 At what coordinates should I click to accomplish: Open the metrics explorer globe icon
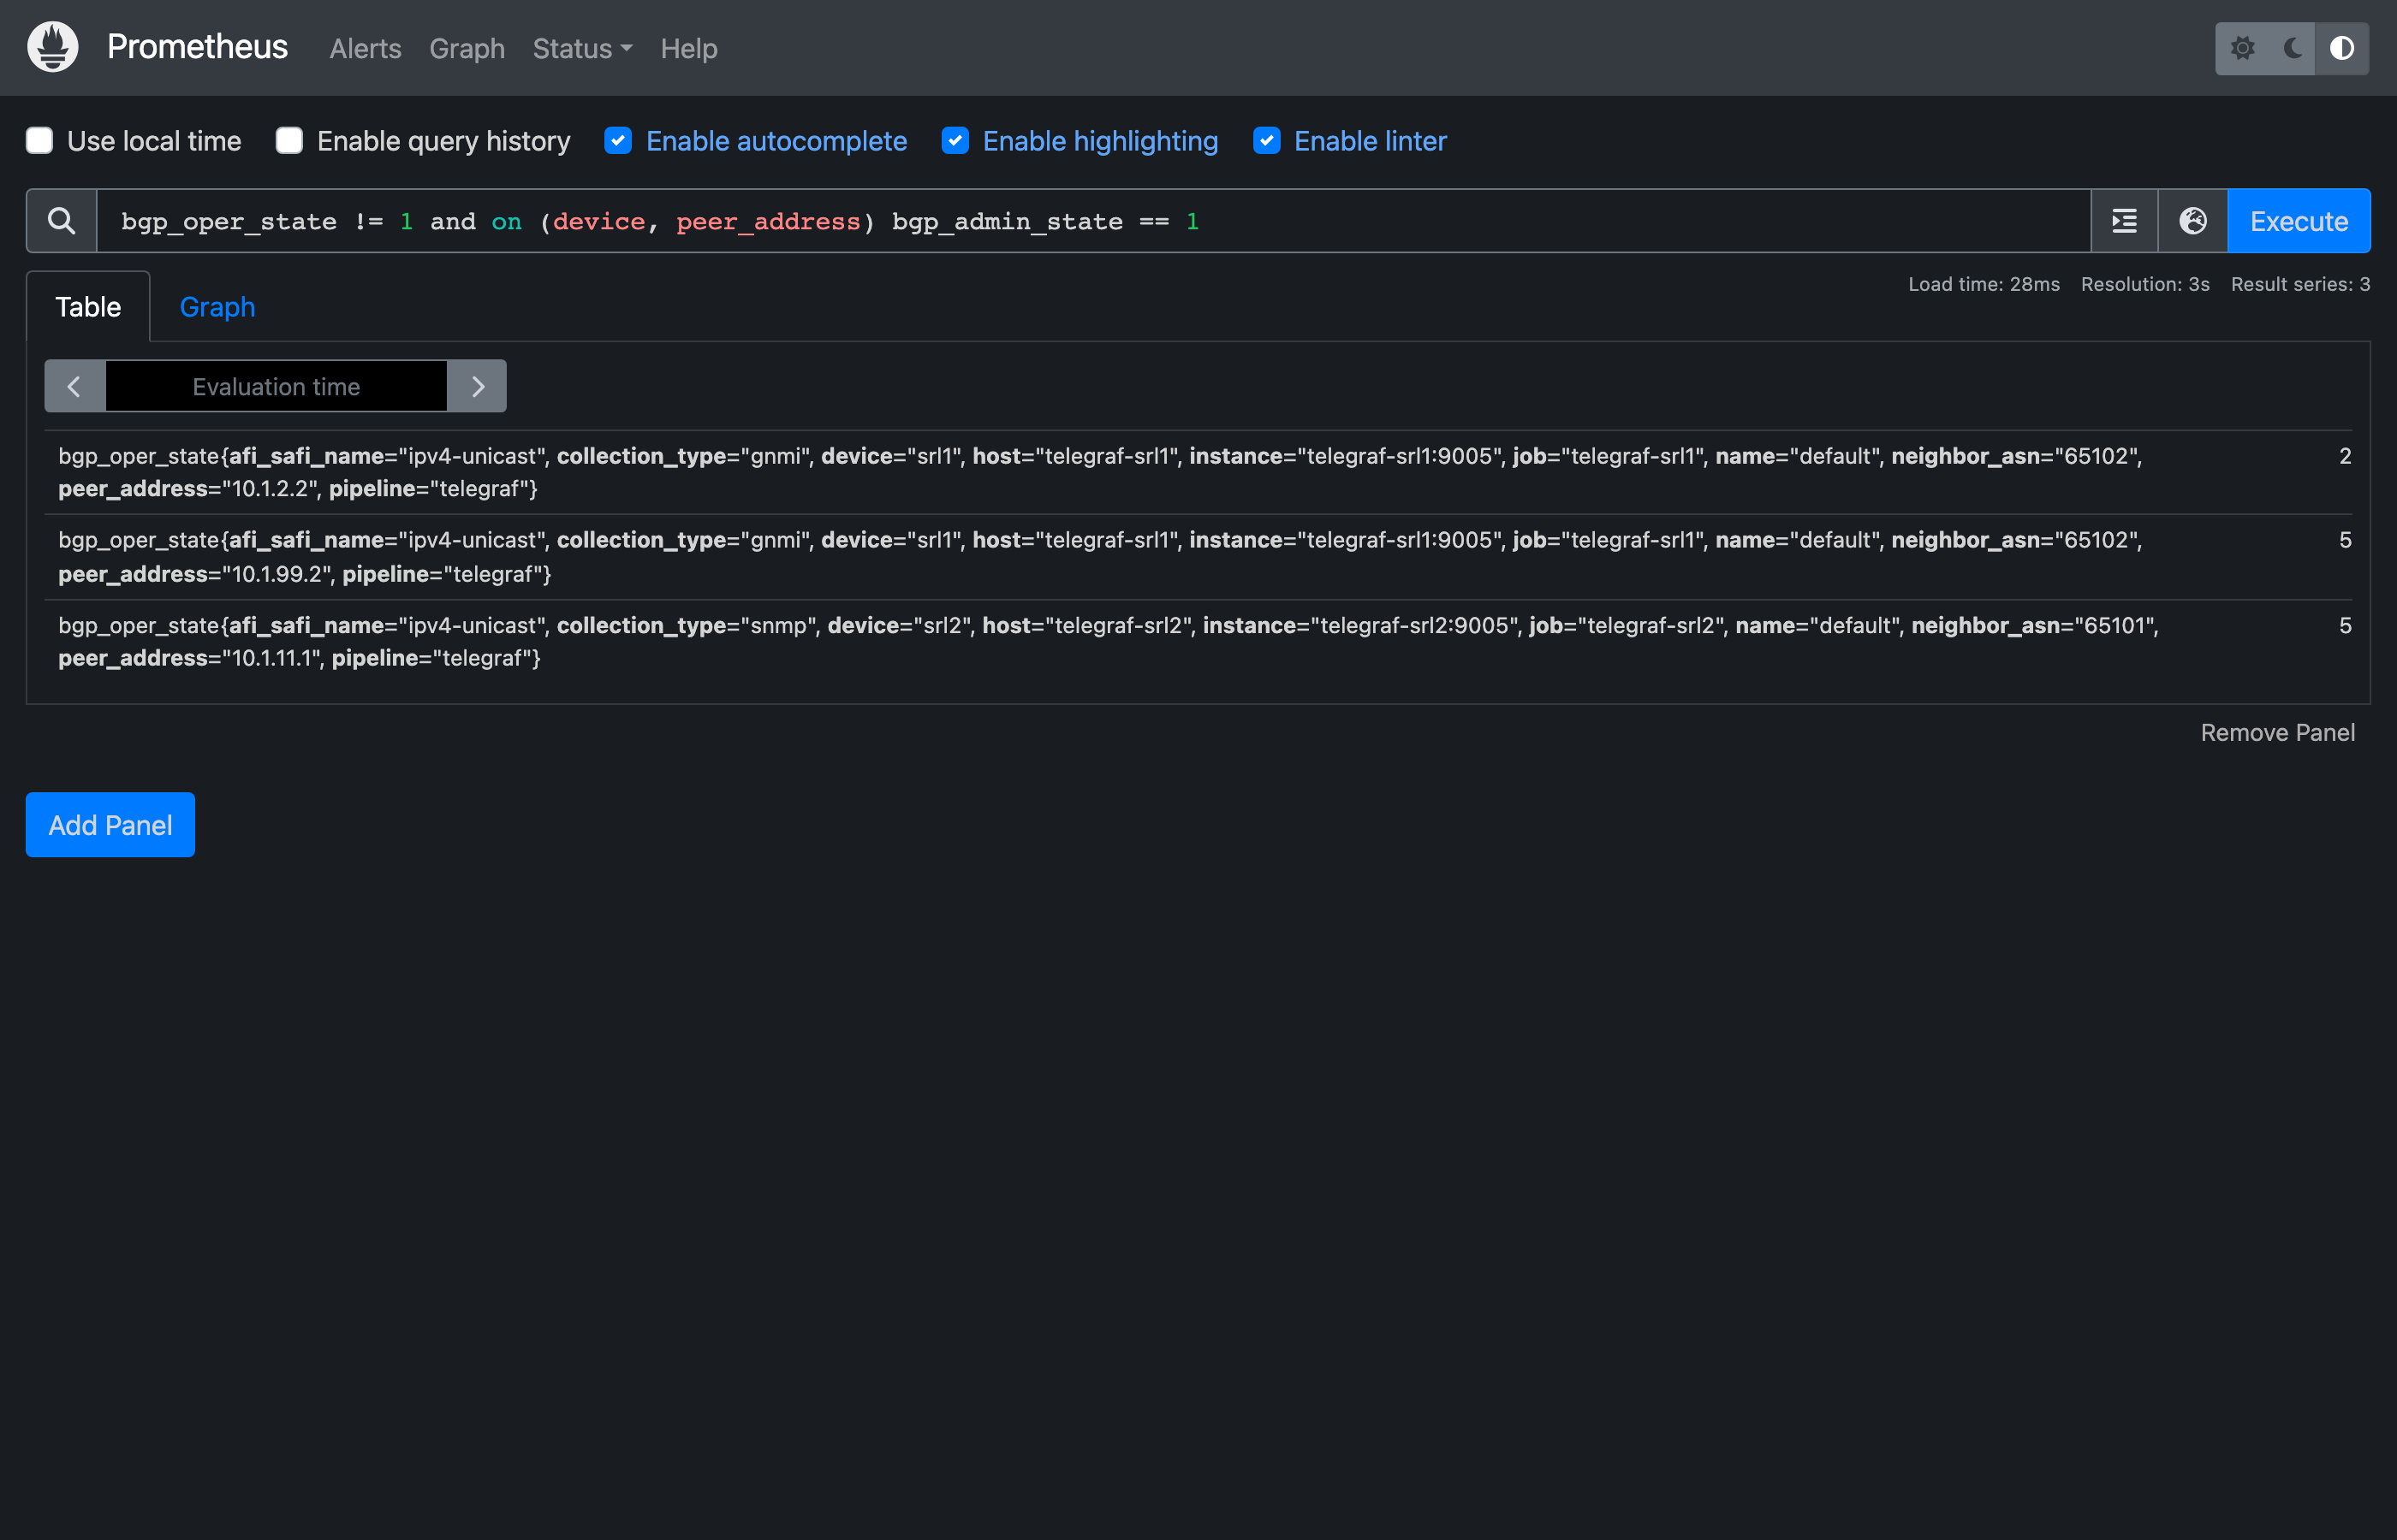[2193, 221]
